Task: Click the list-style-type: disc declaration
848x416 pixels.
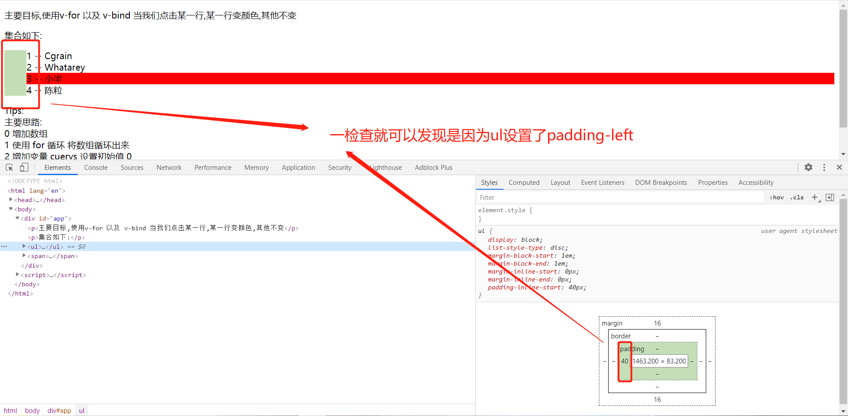Action: point(528,247)
